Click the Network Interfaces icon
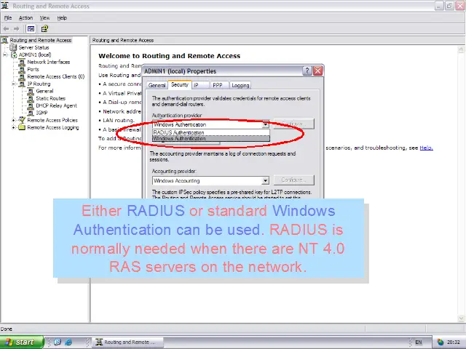The image size is (466, 349). point(22,62)
